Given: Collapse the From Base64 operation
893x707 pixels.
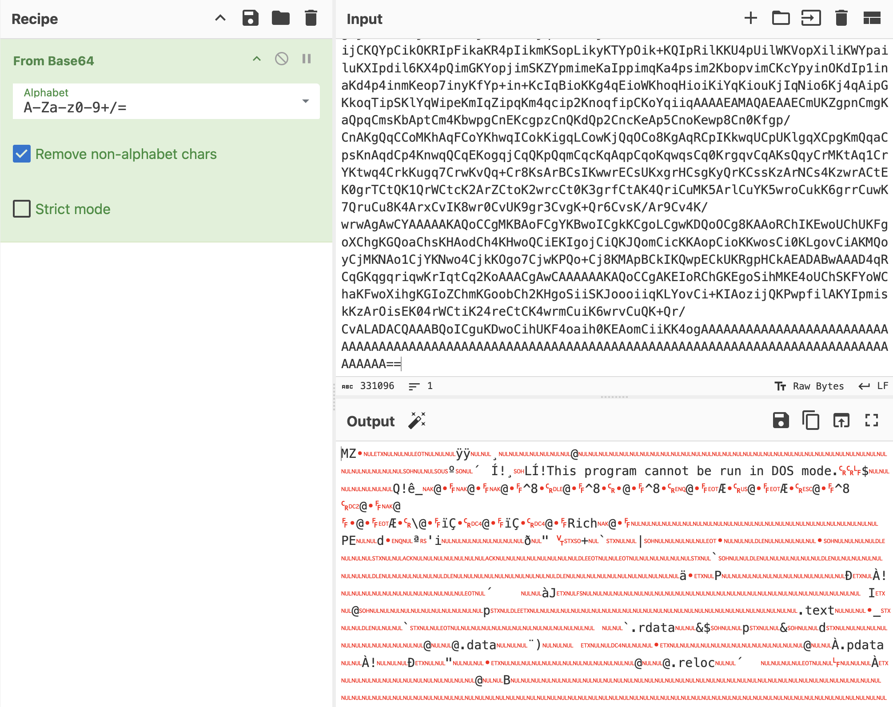Looking at the screenshot, I should 257,59.
